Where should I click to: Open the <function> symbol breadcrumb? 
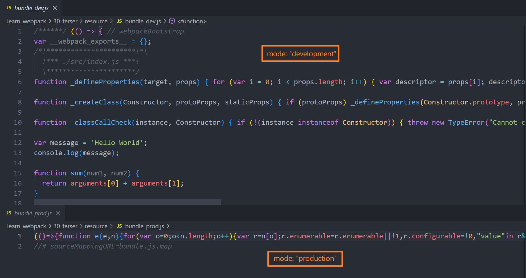pyautogui.click(x=192, y=21)
